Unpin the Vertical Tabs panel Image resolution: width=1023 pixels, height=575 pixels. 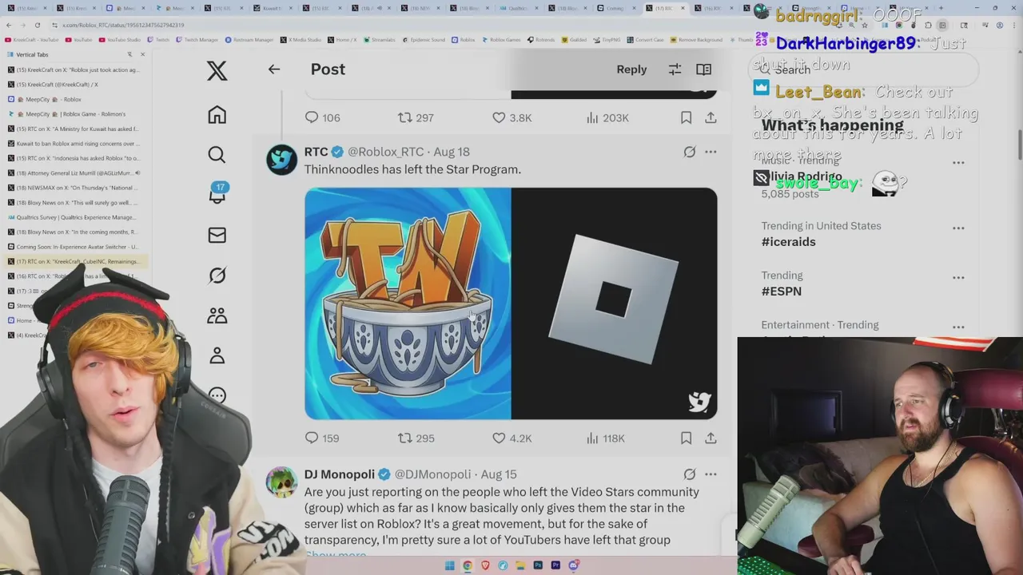[x=129, y=54]
